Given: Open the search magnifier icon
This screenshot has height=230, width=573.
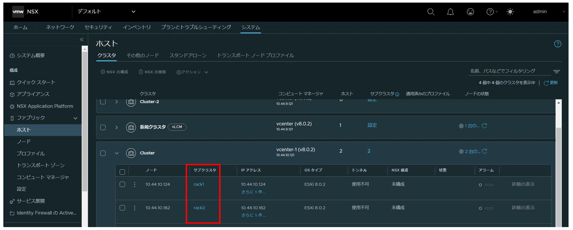Looking at the screenshot, I should point(431,12).
